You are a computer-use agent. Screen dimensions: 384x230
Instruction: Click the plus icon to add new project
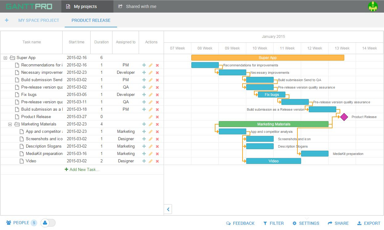pos(7,20)
